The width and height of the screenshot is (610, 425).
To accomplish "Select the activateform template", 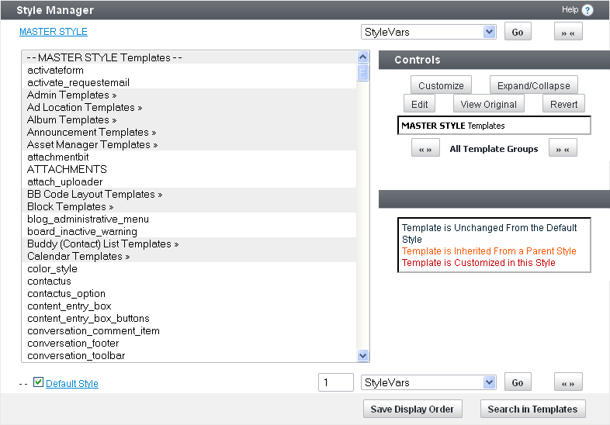I will coord(189,70).
